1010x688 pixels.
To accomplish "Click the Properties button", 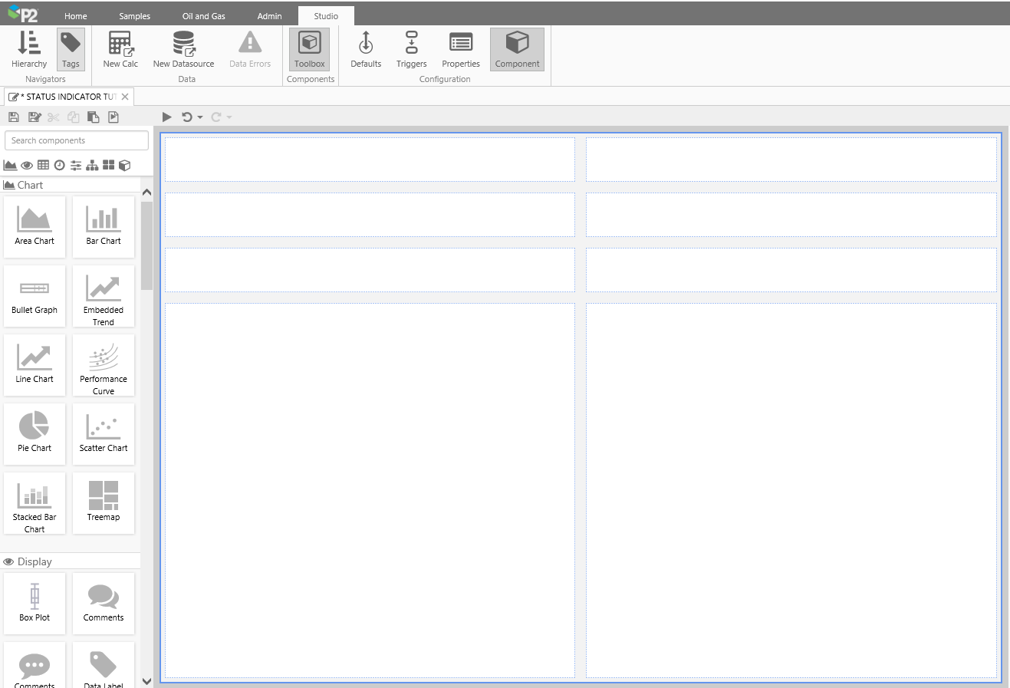I will pyautogui.click(x=461, y=50).
